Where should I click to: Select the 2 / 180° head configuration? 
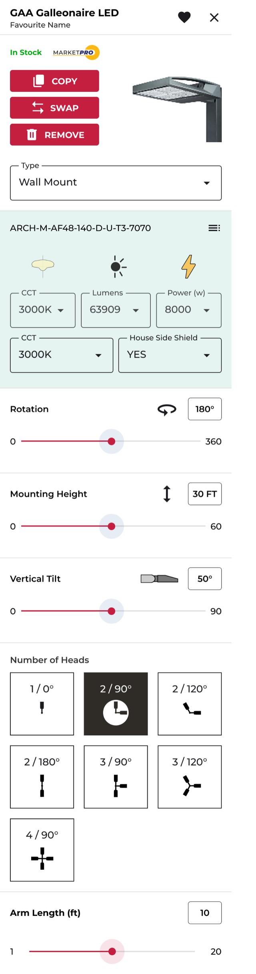click(42, 777)
